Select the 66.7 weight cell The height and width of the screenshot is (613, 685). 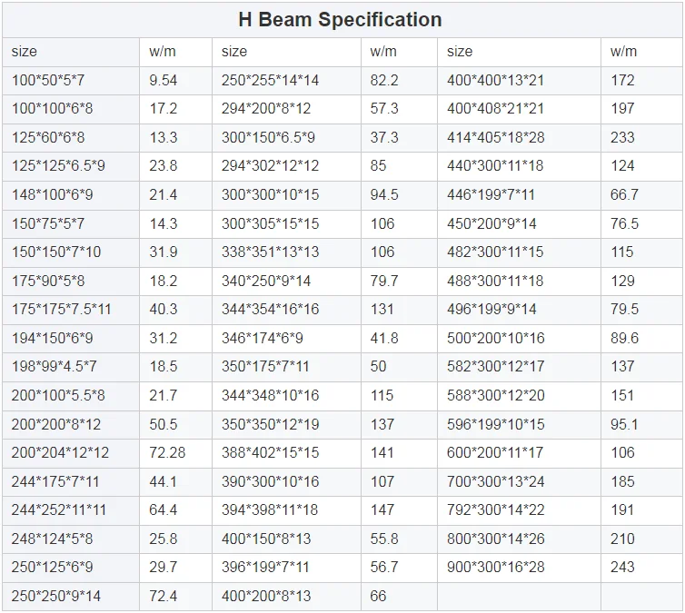coord(624,194)
